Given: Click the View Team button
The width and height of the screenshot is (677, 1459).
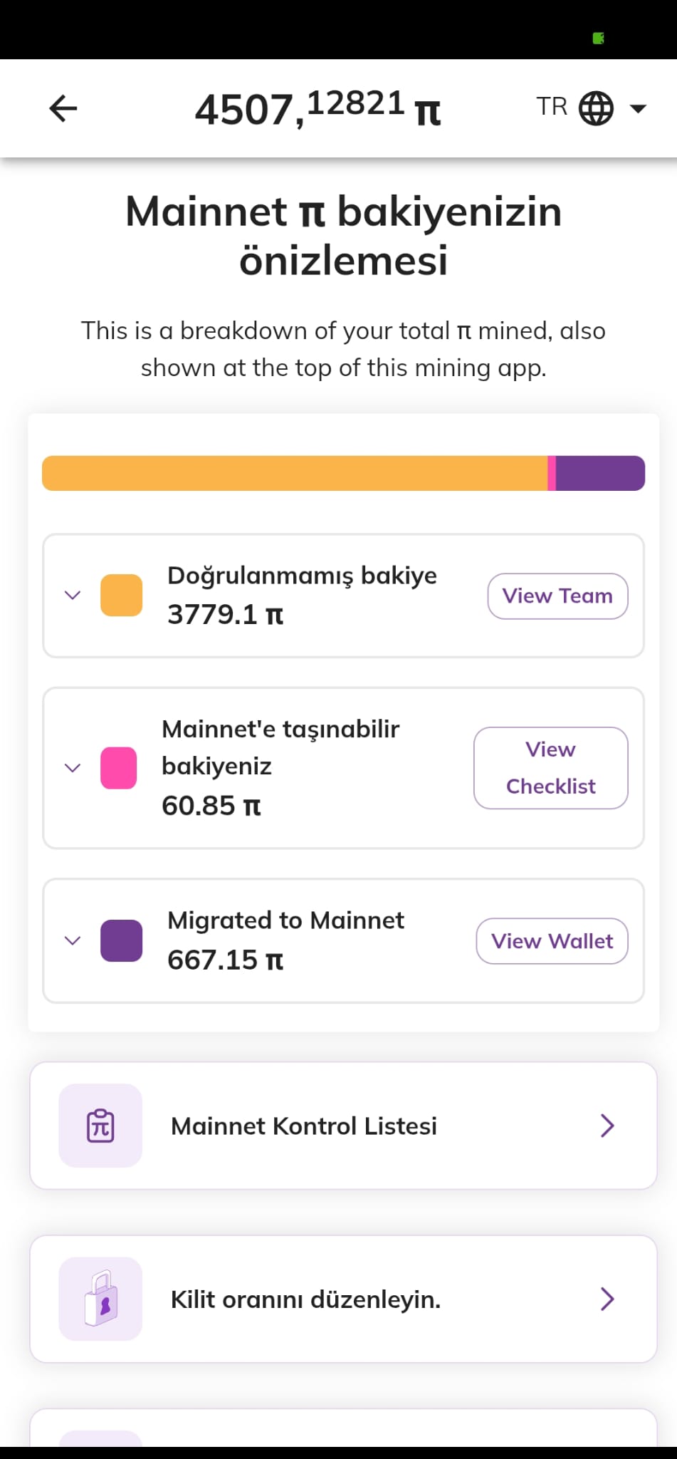Looking at the screenshot, I should (557, 596).
